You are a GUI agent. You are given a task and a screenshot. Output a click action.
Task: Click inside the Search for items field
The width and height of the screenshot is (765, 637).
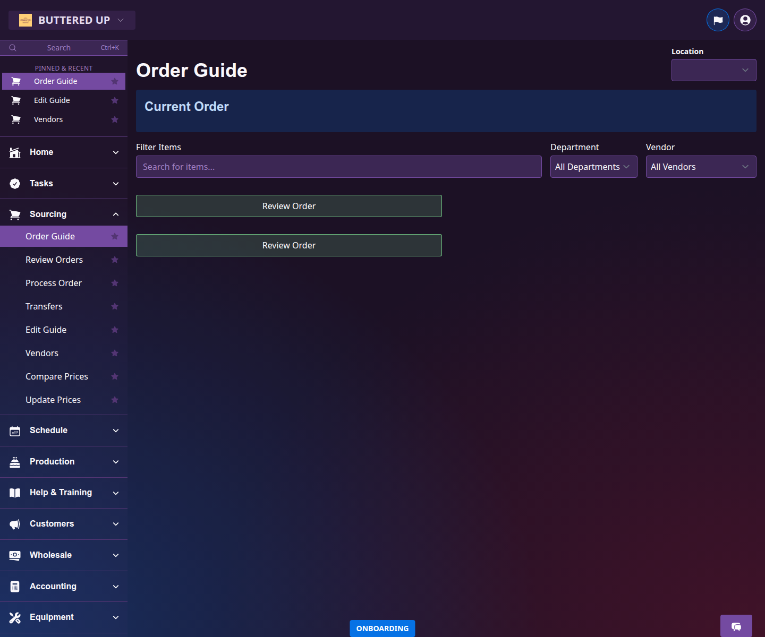pyautogui.click(x=338, y=167)
